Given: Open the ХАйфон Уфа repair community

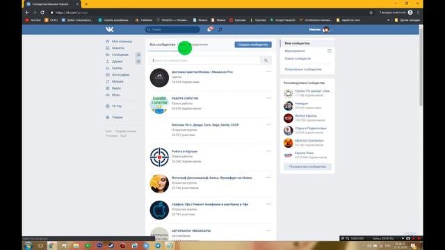Looking at the screenshot, I should [x=210, y=204].
